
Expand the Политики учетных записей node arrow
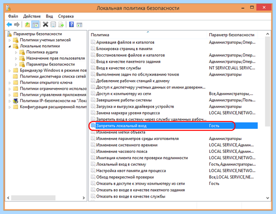coord(10,40)
